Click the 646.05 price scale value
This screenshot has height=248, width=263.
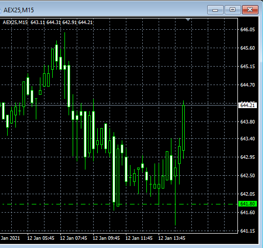tap(248, 30)
